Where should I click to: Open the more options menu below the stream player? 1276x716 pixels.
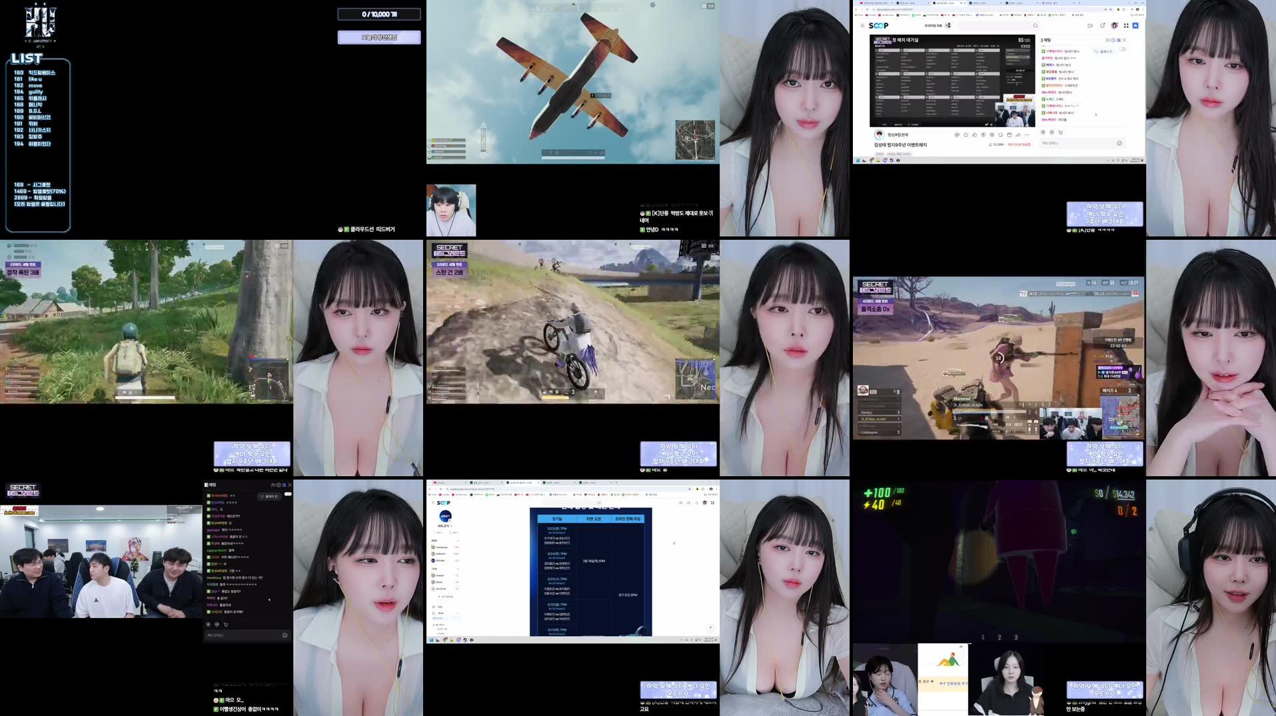[x=1026, y=135]
